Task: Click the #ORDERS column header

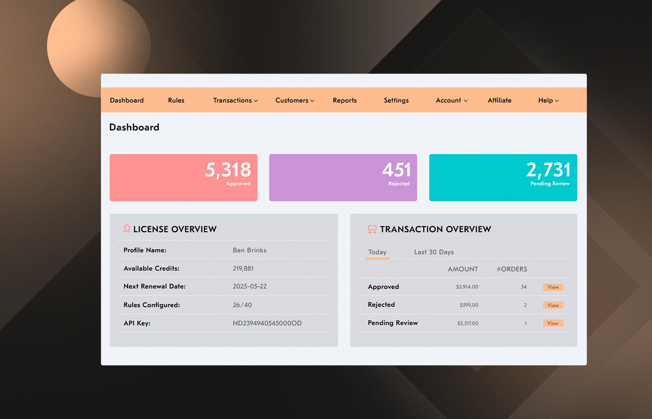Action: click(512, 269)
